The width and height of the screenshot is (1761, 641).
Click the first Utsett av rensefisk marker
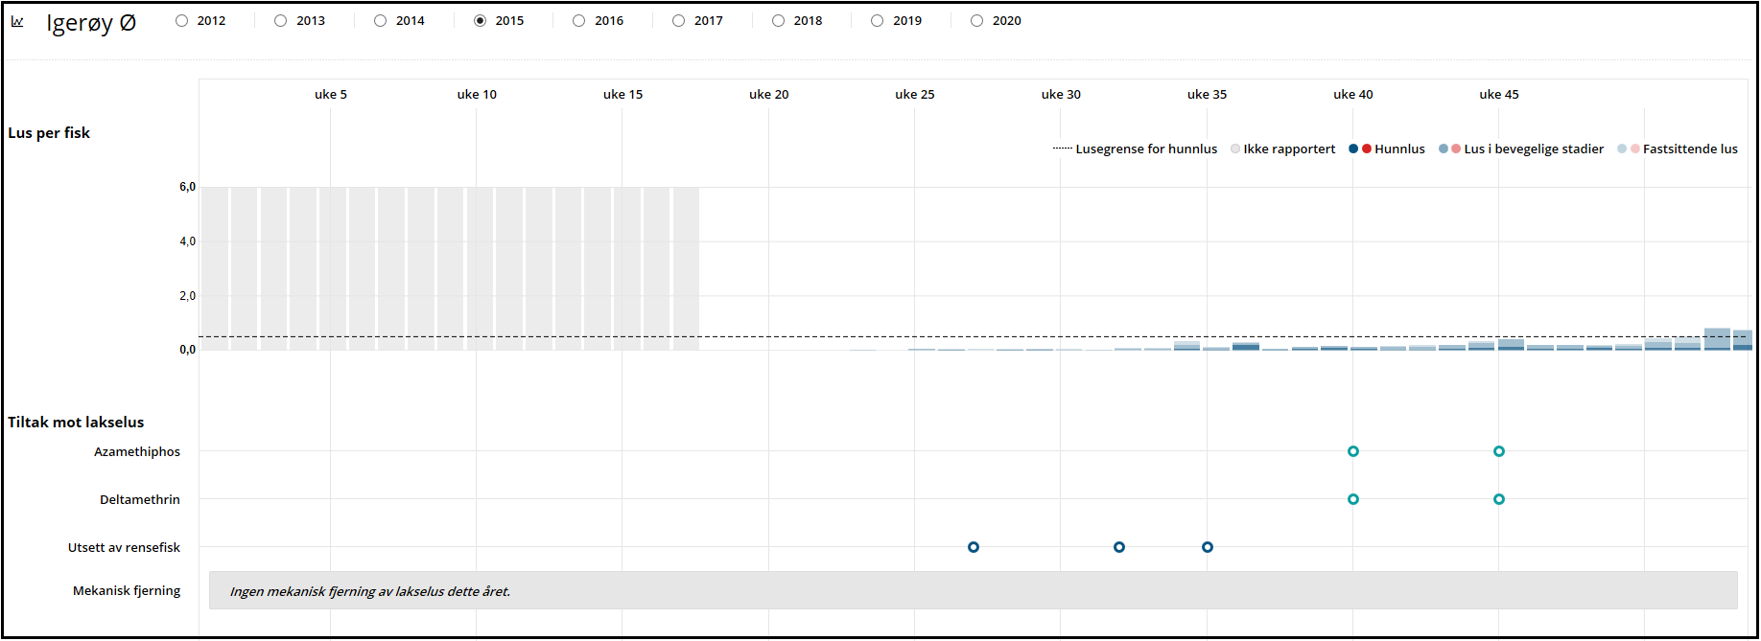point(974,547)
